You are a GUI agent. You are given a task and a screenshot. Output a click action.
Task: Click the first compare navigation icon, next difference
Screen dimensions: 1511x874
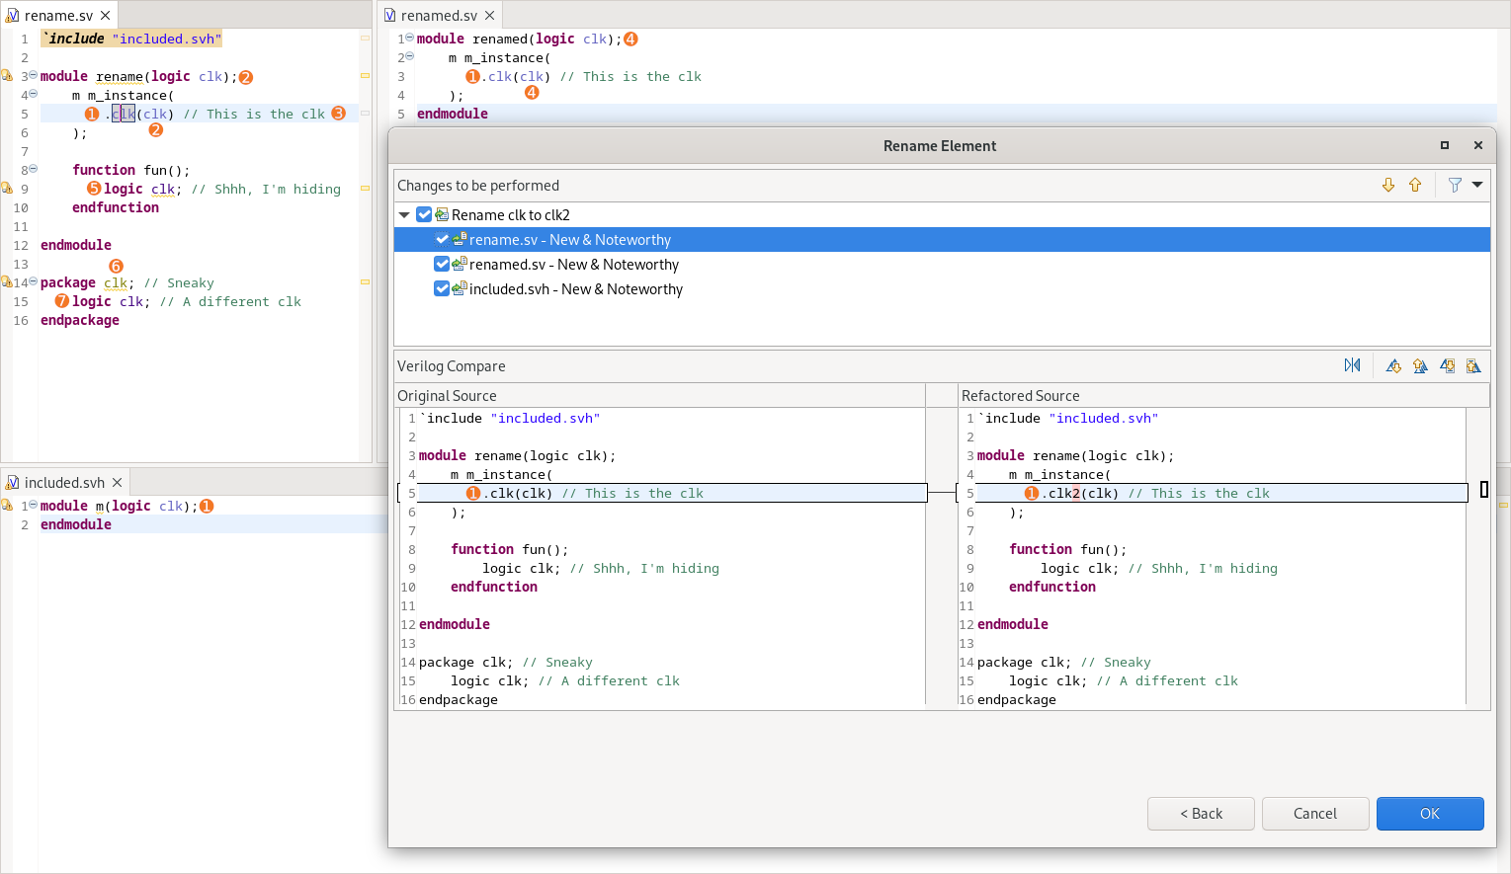pos(1393,366)
